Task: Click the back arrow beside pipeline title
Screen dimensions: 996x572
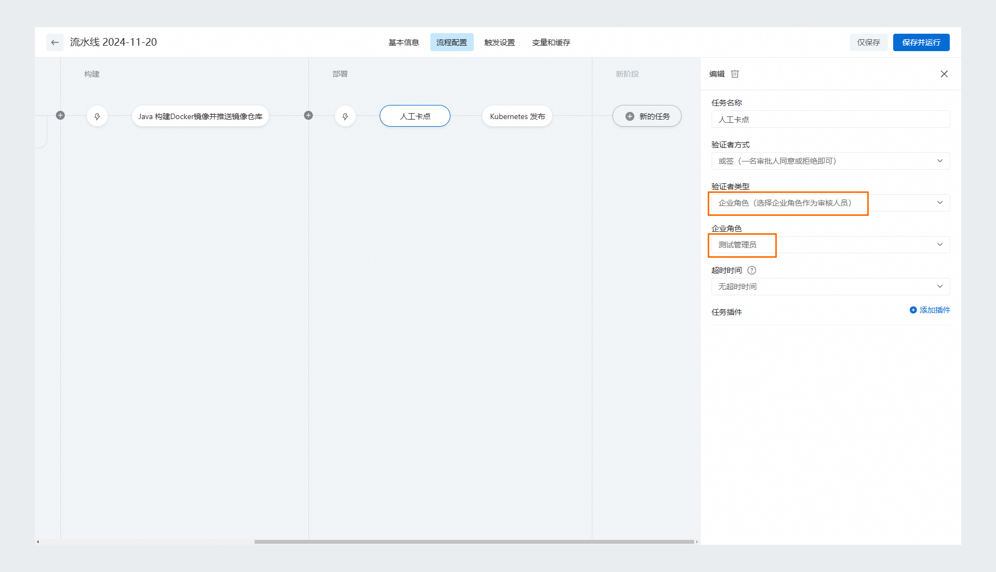Action: tap(54, 42)
